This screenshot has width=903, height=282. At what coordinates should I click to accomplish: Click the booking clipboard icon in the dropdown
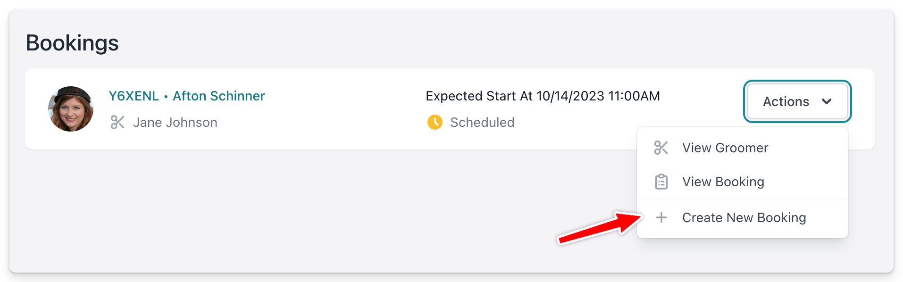click(x=661, y=181)
